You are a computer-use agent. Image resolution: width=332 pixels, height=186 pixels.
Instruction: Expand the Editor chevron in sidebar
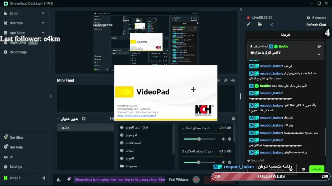(x=43, y=13)
